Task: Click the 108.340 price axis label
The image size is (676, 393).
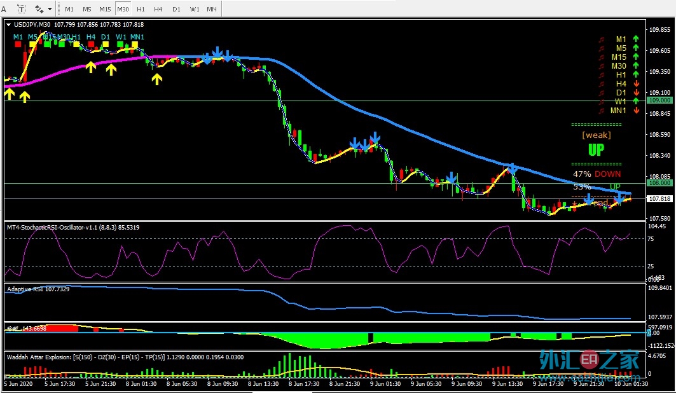Action: point(660,155)
